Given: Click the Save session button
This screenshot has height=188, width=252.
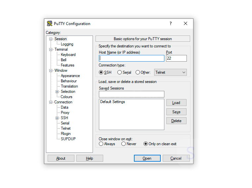Looking at the screenshot, I should (x=176, y=112).
